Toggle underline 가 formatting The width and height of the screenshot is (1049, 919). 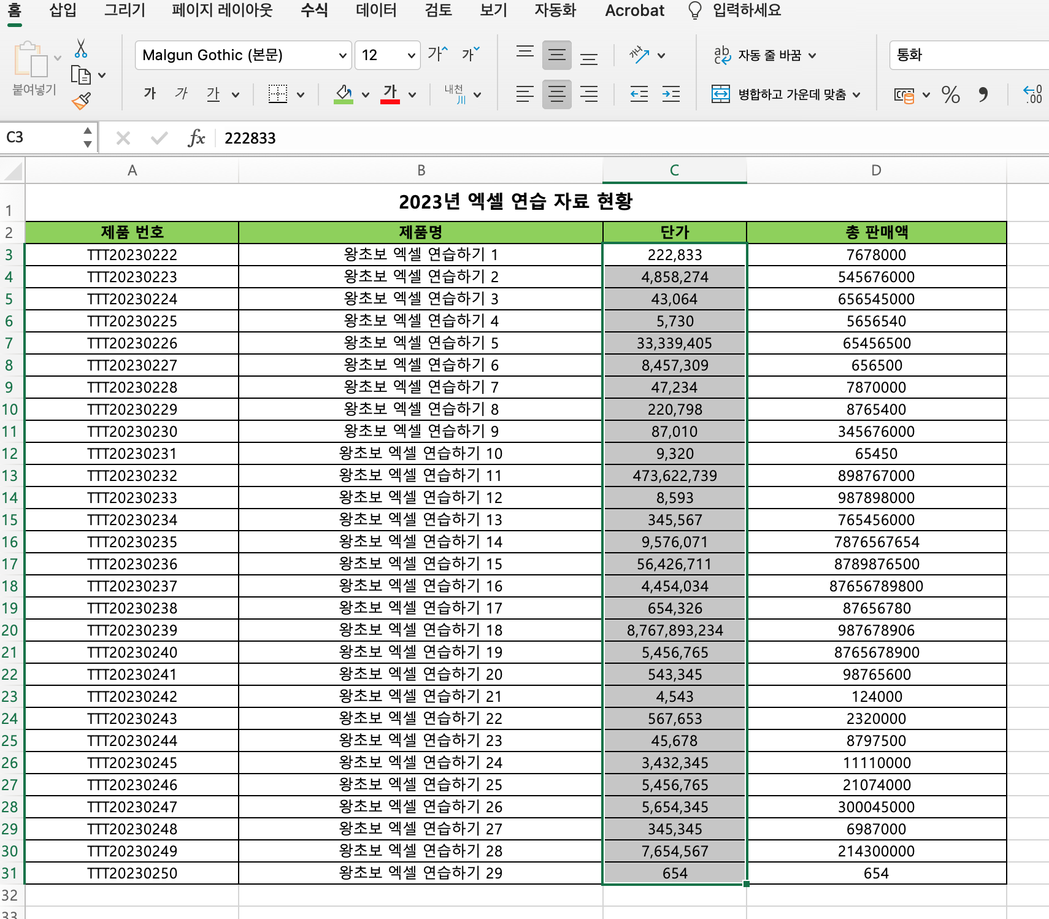213,94
